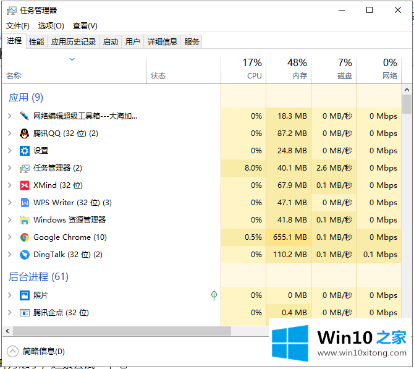The image size is (414, 369).
Task: Switch to the 性能 tab
Action: (x=36, y=42)
